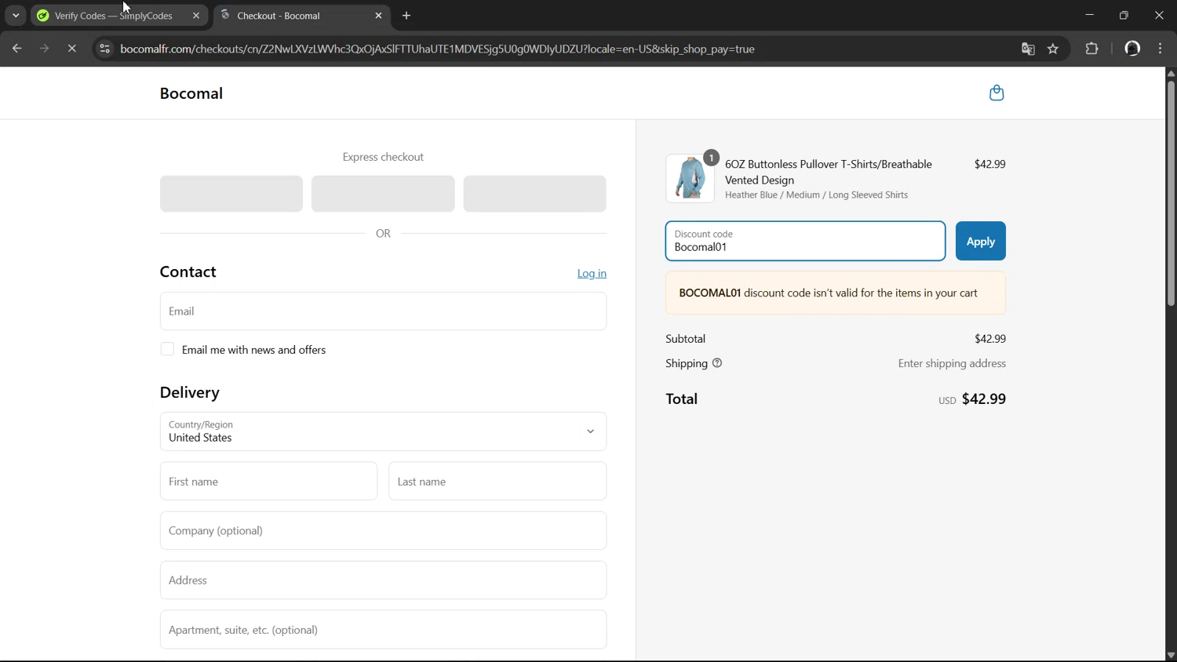Bookmark this page with star

(x=1053, y=49)
